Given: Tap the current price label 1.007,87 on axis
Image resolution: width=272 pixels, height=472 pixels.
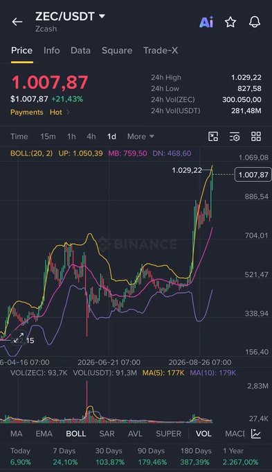Looking at the screenshot, I should 253,175.
